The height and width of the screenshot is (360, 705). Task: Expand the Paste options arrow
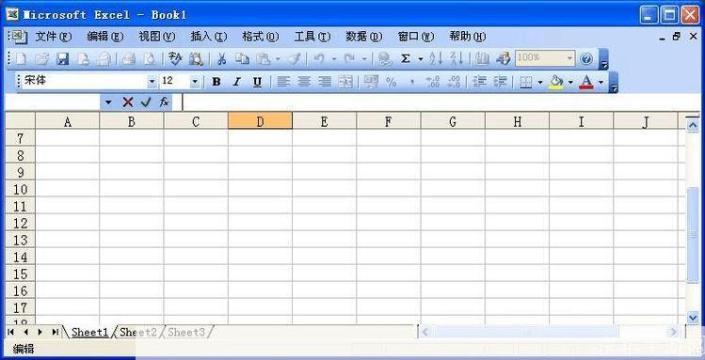click(278, 59)
